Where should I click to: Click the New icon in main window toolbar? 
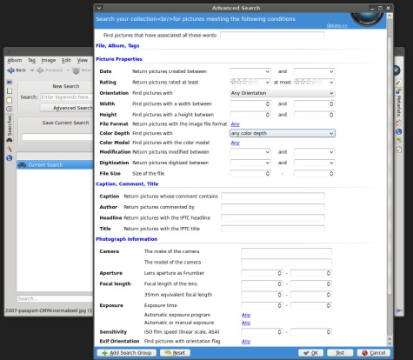pos(82,70)
